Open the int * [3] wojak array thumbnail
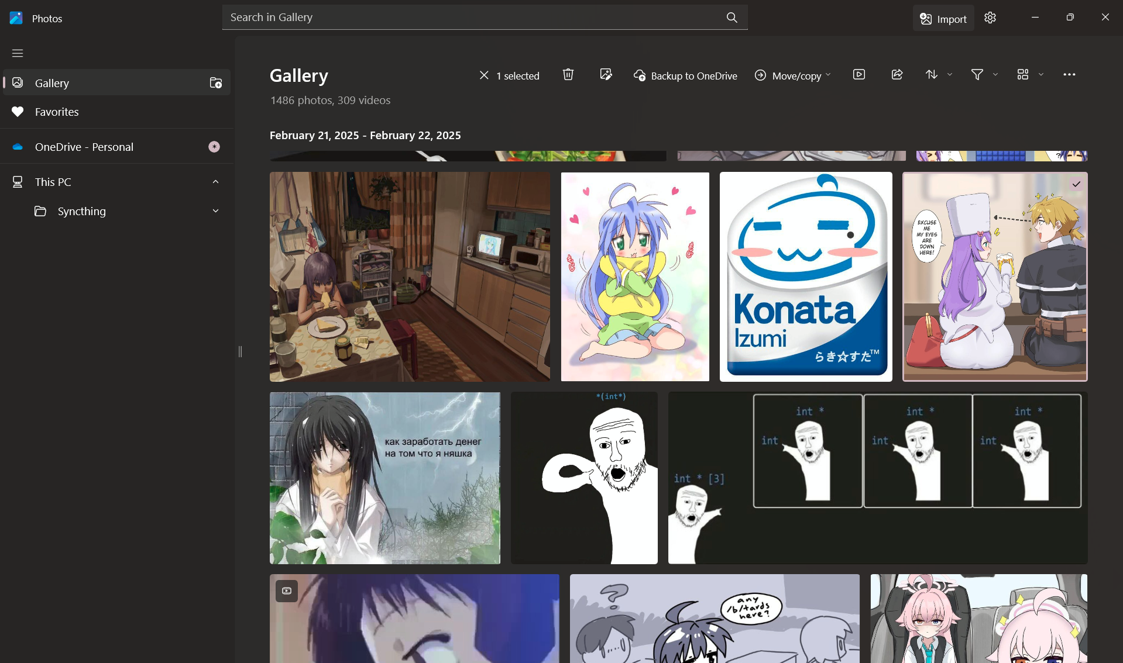 878,478
